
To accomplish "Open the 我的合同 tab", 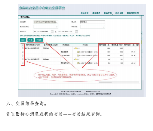I will (119, 13).
